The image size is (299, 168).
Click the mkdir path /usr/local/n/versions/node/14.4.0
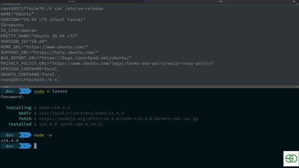click(81, 113)
